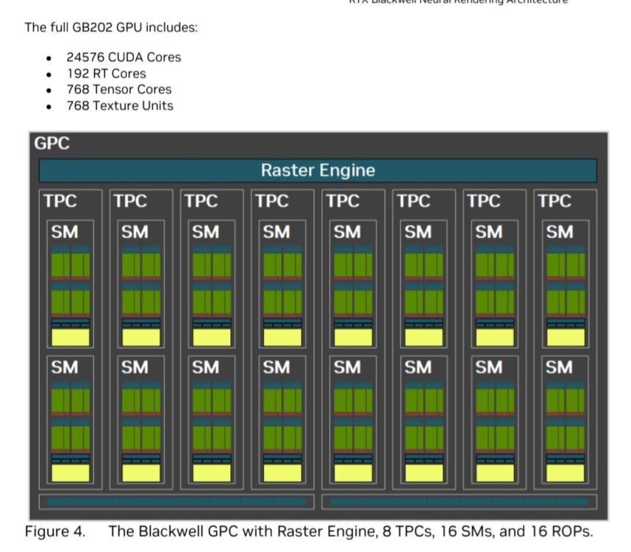Click the right ROP bar under the TPCs
Image resolution: width=631 pixels, height=552 pixels.
(459, 502)
